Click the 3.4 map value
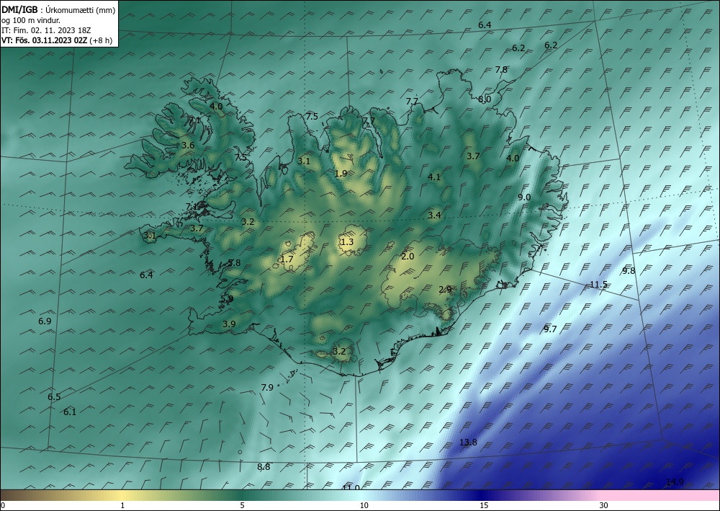The width and height of the screenshot is (720, 511). [x=434, y=215]
